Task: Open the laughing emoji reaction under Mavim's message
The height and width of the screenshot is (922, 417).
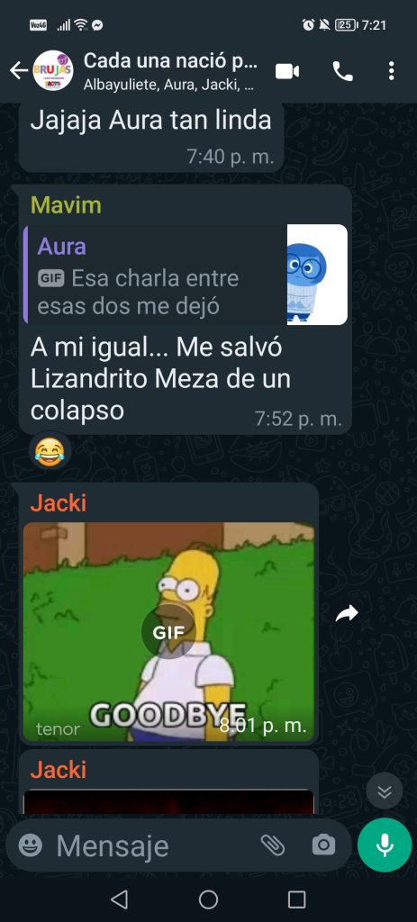Action: (x=50, y=453)
